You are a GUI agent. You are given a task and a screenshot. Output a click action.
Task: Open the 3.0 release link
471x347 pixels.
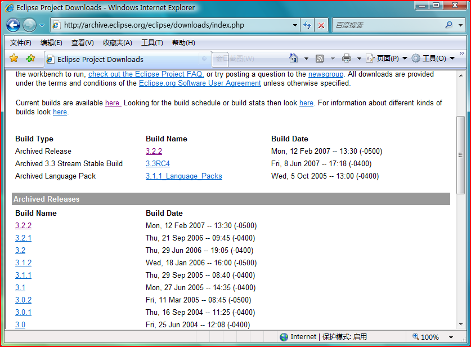pos(20,324)
